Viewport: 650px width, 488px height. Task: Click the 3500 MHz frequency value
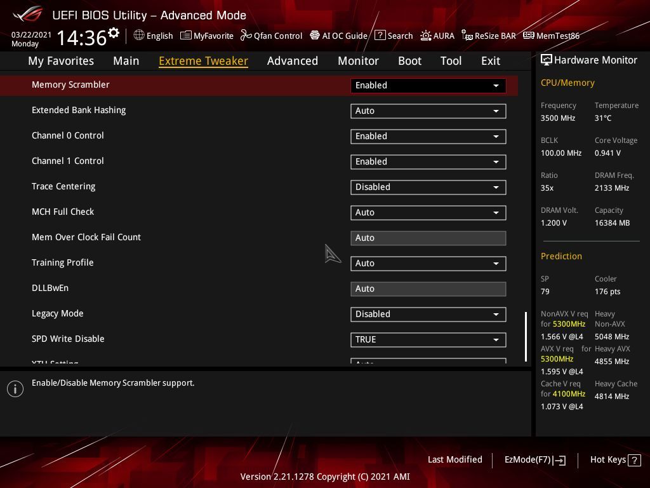point(558,118)
